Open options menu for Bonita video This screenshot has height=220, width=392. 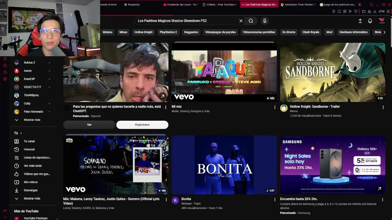tap(275, 200)
